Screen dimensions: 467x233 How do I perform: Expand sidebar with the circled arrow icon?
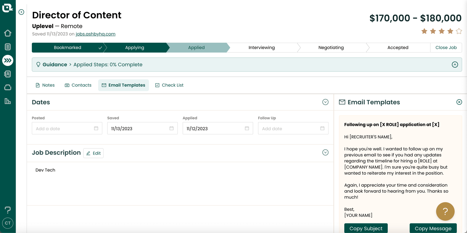(x=21, y=12)
